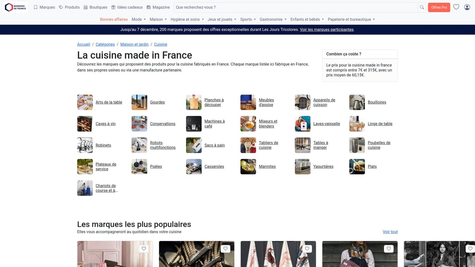Viewport: 475px width, 267px height.
Task: Toggle favorite heart on first brand card
Action: [144, 249]
